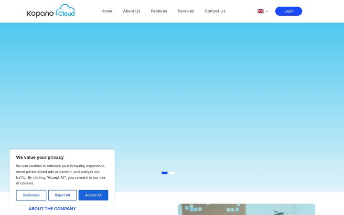Viewport: 344px width, 215px height.
Task: Open the Features menu item
Action: click(x=159, y=11)
